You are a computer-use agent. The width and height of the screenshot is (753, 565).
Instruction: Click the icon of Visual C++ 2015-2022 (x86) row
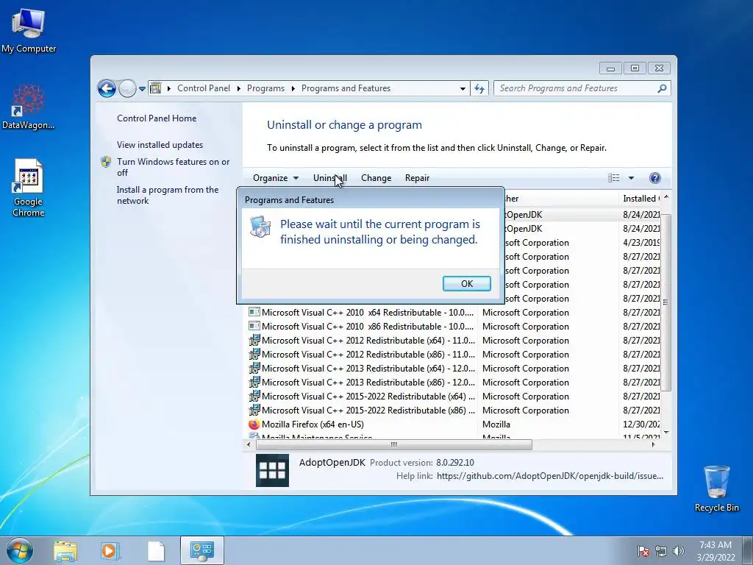point(254,410)
